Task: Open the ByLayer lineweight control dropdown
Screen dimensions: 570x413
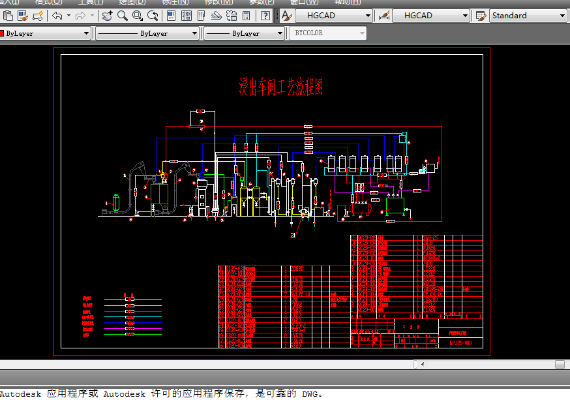Action: tap(245, 33)
